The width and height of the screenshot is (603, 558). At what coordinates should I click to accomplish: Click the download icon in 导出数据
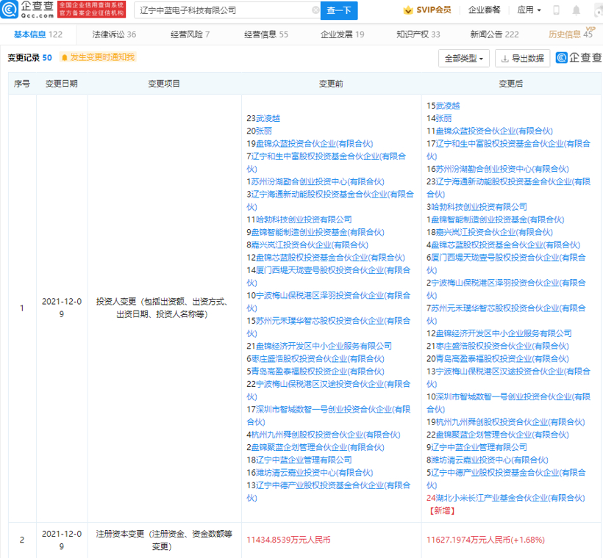click(504, 58)
